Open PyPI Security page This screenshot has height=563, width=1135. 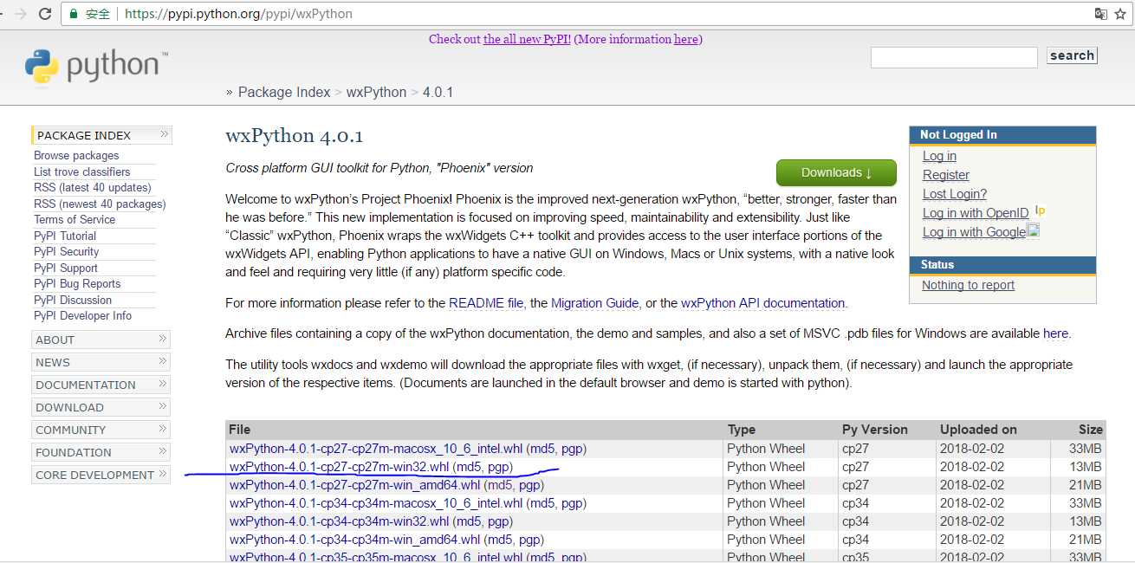pyautogui.click(x=67, y=251)
